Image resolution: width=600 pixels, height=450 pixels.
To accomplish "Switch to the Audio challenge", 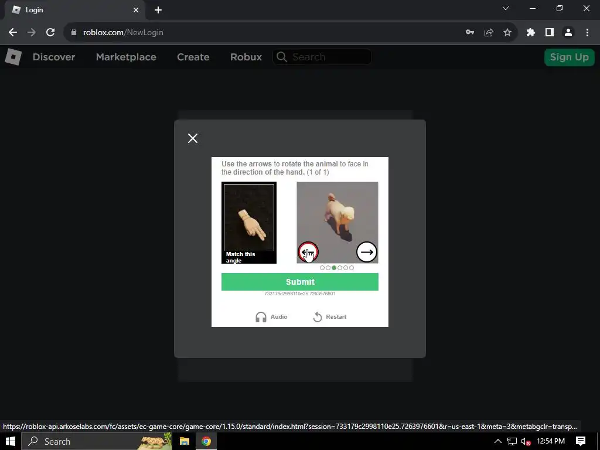I will (x=271, y=317).
